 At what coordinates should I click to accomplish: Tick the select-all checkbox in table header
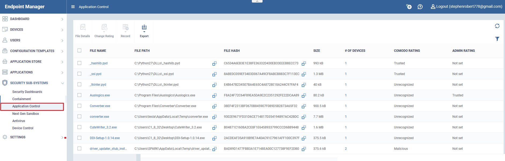(79, 50)
